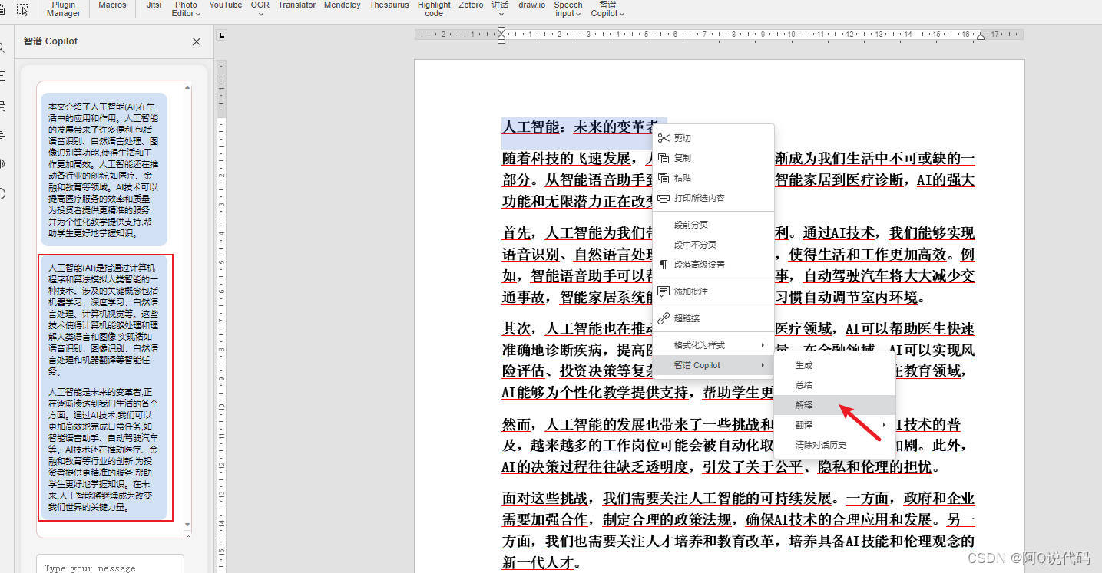Close the 智谱 Copilot side panel
Screen dimensions: 1102x573
pyautogui.click(x=197, y=41)
